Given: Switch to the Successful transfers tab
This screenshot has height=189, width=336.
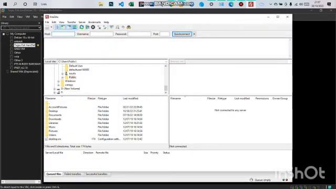Looking at the screenshot, I should [x=97, y=174].
